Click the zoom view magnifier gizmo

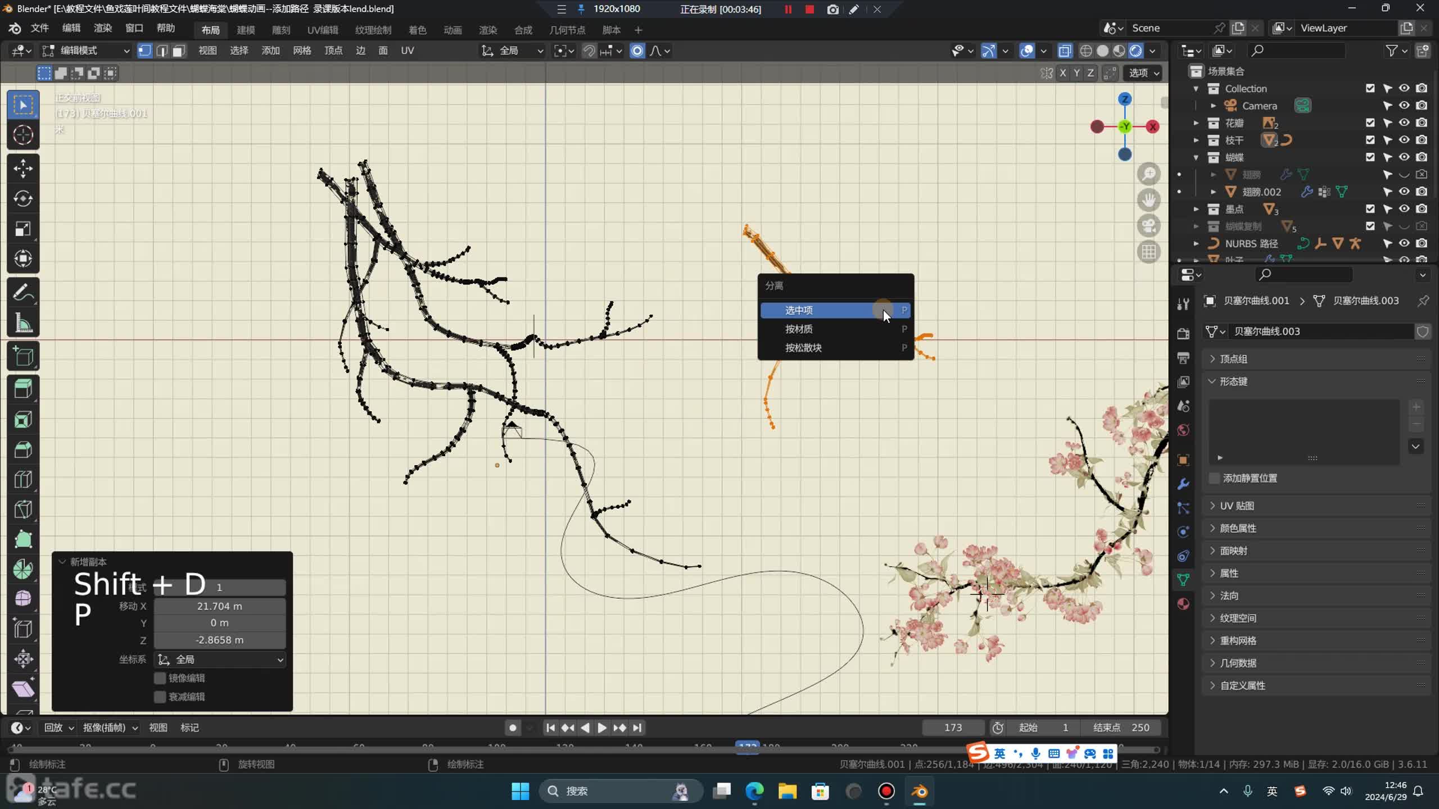(1149, 174)
